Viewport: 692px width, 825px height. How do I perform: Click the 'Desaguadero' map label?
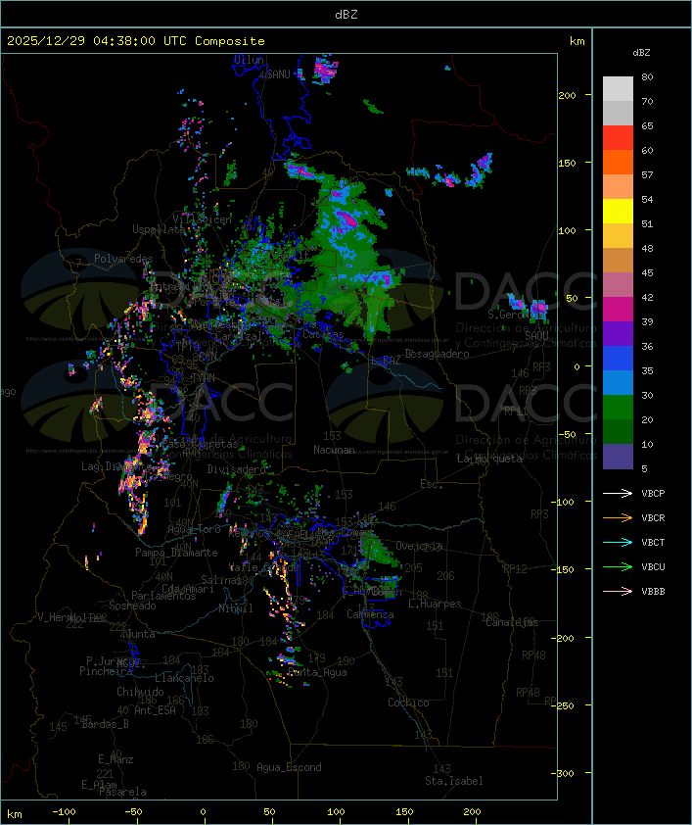[438, 354]
